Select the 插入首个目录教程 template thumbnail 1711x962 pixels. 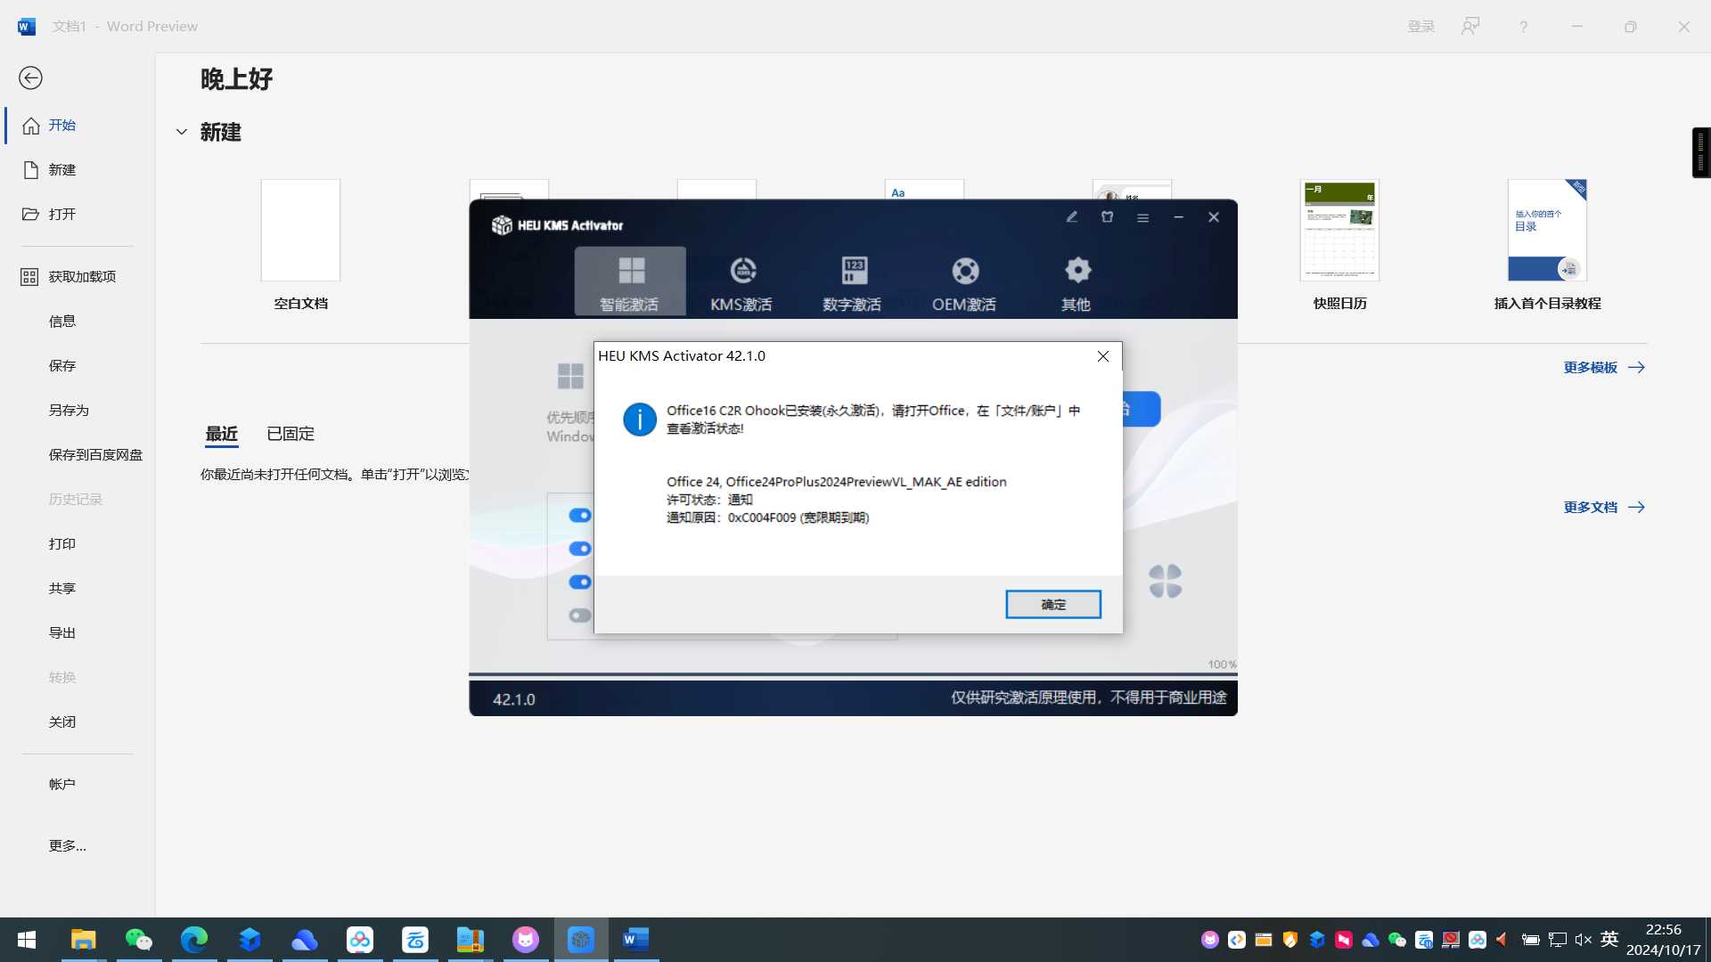1547,231
